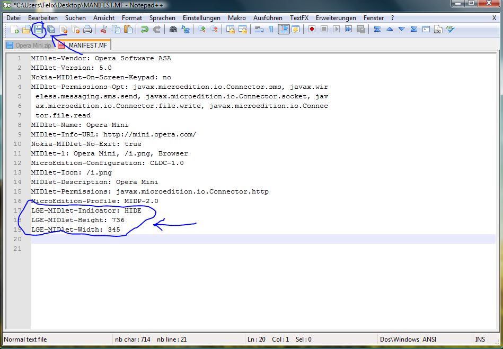Paste clipboard using the Paste icon
Image resolution: width=503 pixels, height=349 pixels.
[128, 30]
